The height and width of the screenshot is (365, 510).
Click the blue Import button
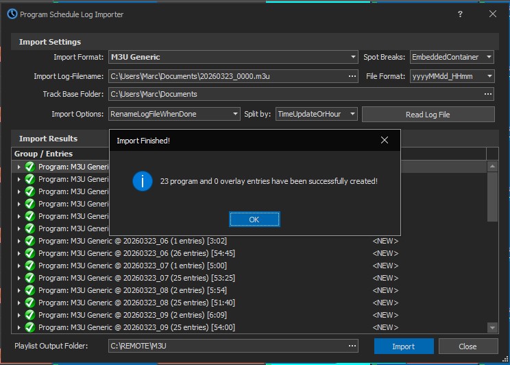point(403,346)
